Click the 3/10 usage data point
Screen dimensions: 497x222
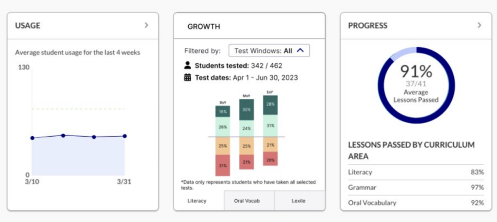click(32, 138)
